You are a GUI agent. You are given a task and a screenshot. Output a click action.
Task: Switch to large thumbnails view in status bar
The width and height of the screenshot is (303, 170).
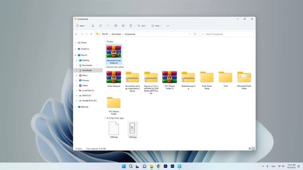click(254, 149)
